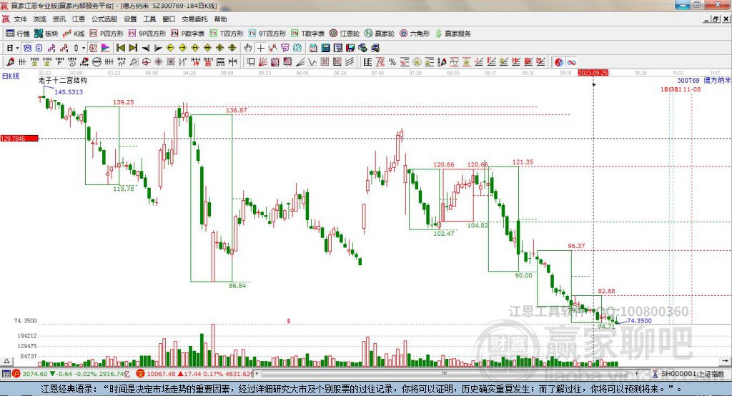This screenshot has width=732, height=396.
Task: Click the first yellow diamond arrow icon
Action: coord(170,48)
